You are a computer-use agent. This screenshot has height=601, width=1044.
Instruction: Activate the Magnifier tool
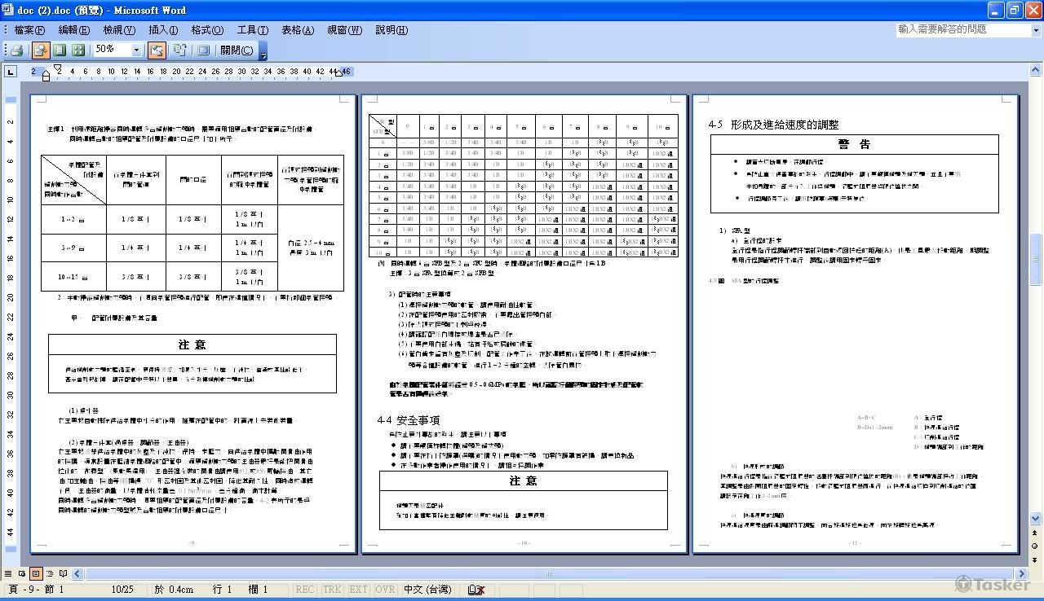point(41,50)
